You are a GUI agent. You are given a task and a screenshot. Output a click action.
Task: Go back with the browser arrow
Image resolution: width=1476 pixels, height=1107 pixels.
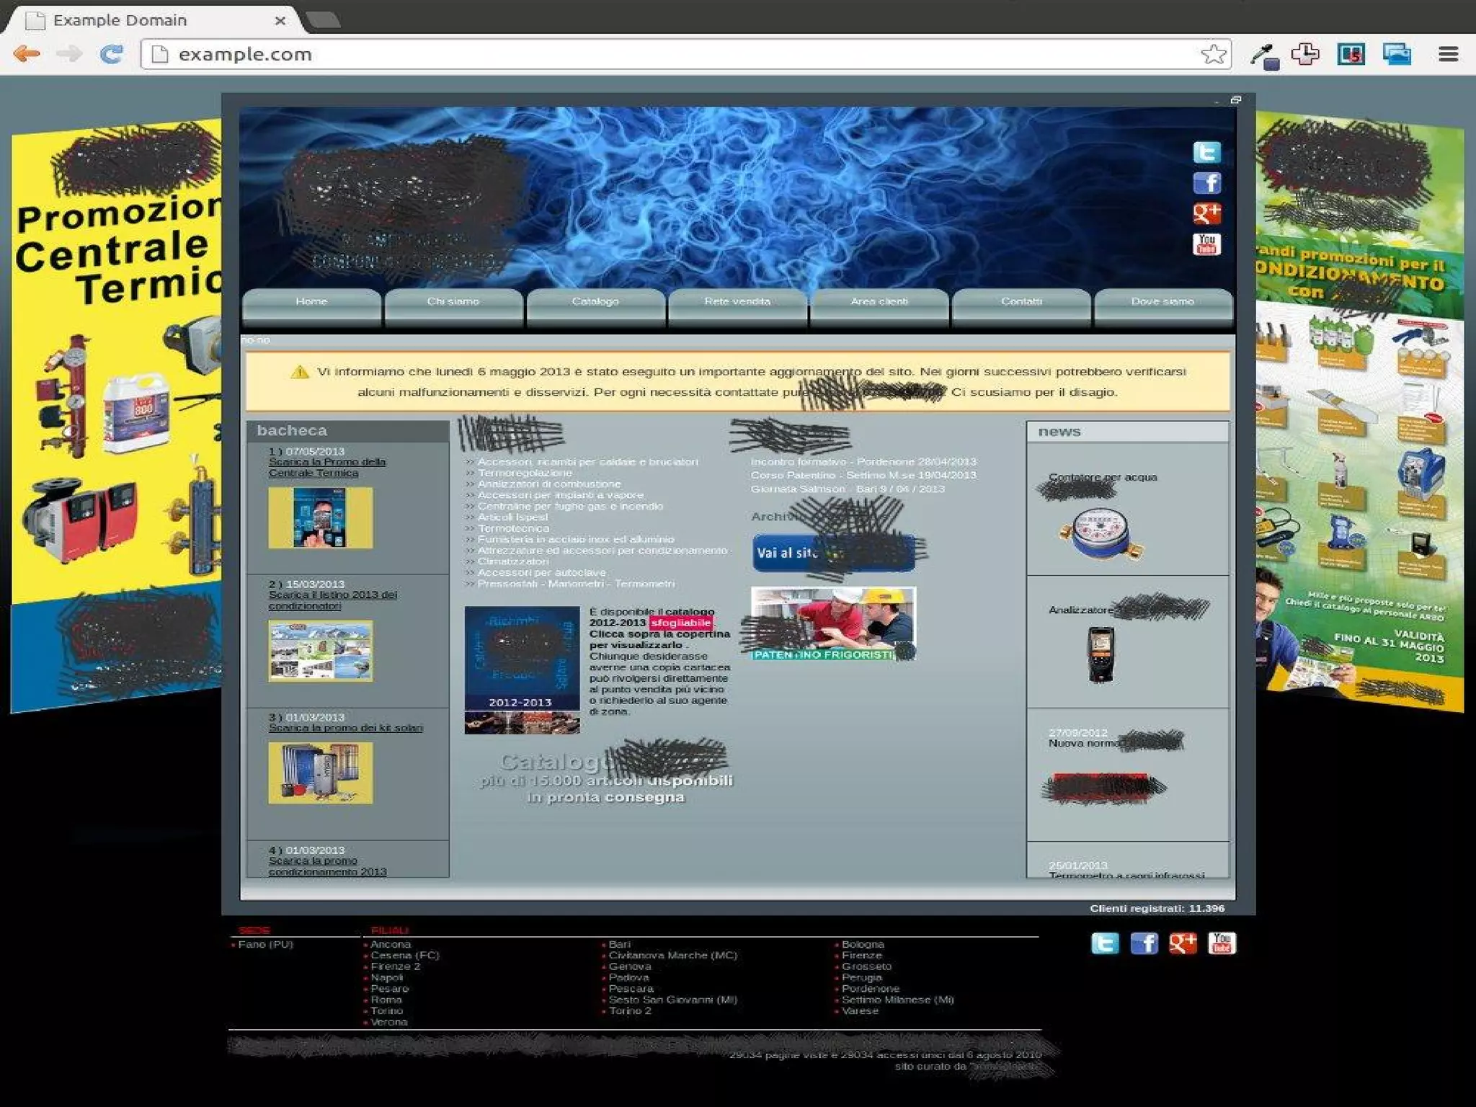[x=27, y=54]
